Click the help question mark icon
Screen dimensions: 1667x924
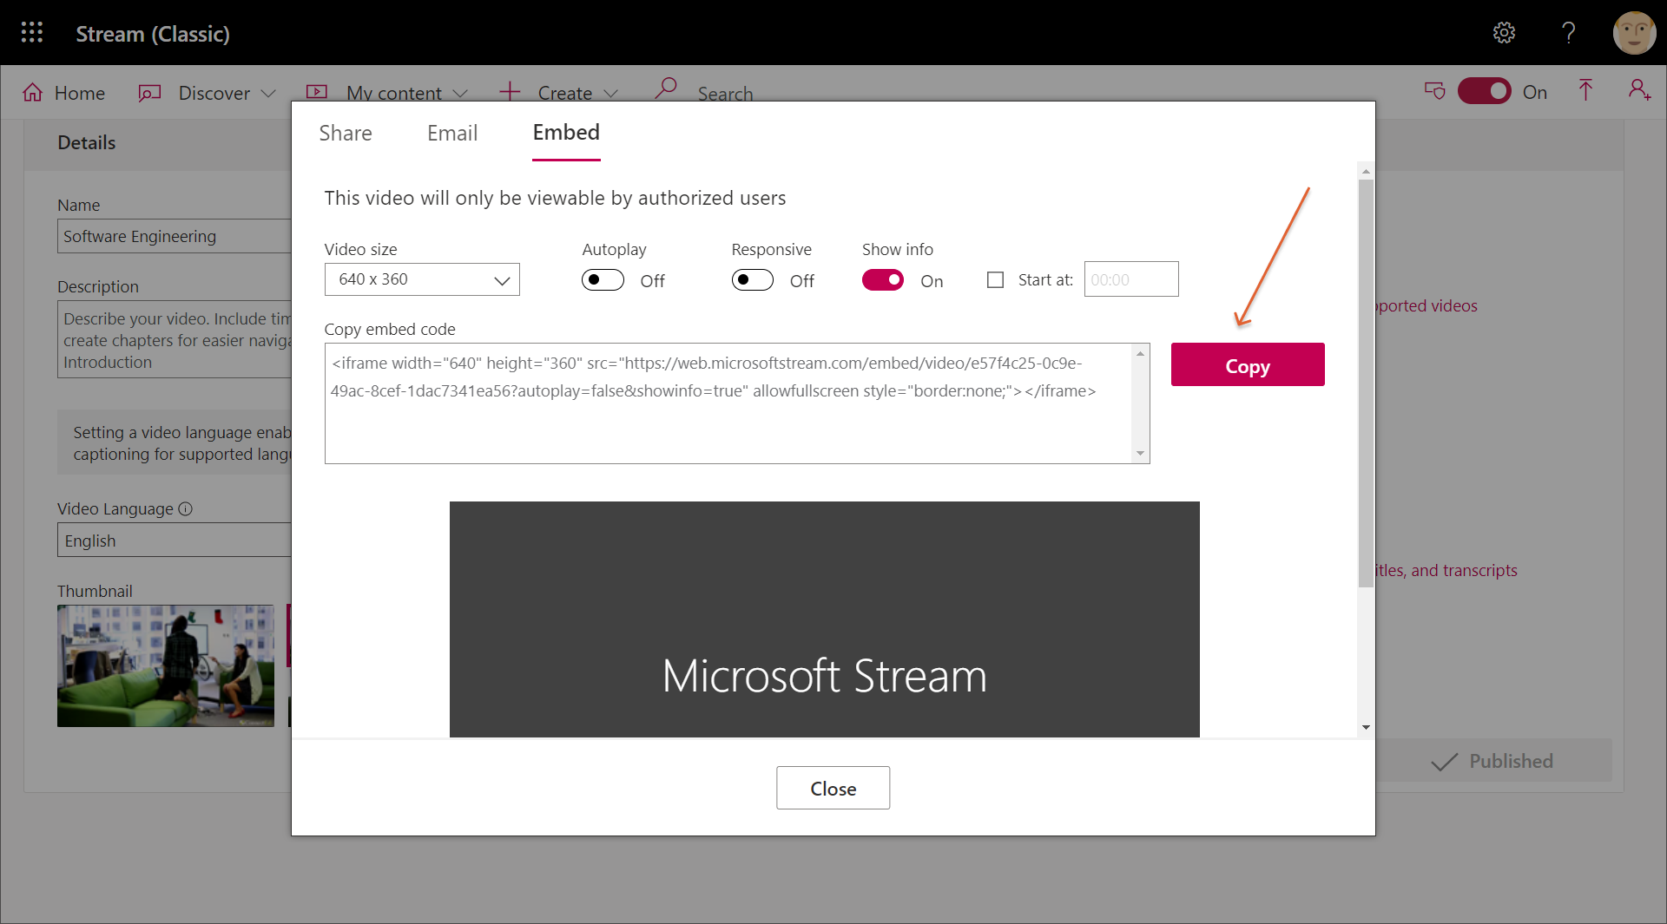click(1568, 33)
